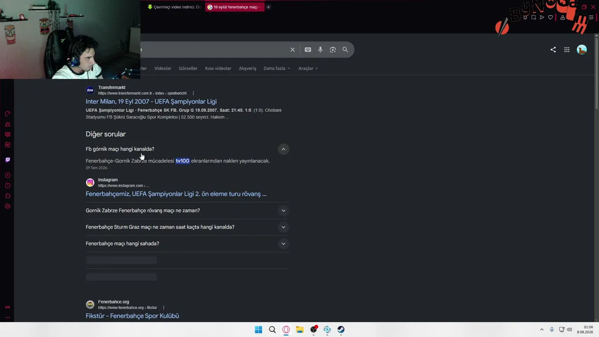This screenshot has height=337, width=599.
Task: Open 'Inter Milan, 19 Eyl 2007' result link
Action: pos(151,102)
